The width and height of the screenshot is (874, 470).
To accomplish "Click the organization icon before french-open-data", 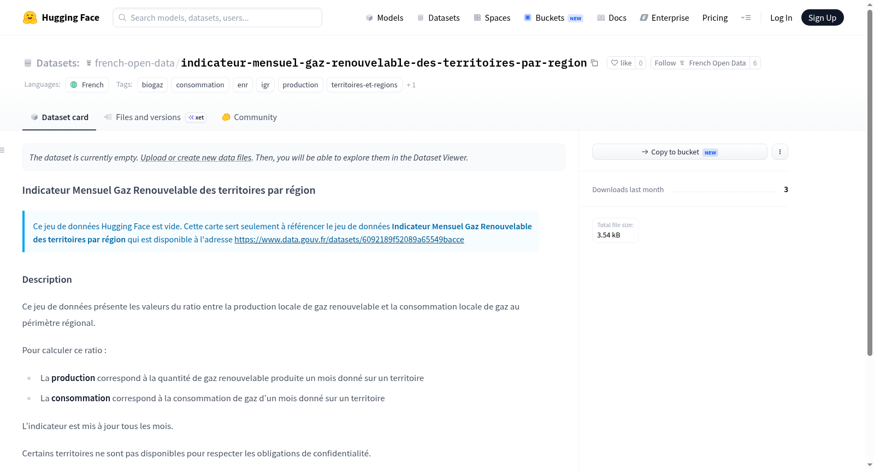I will click(89, 63).
